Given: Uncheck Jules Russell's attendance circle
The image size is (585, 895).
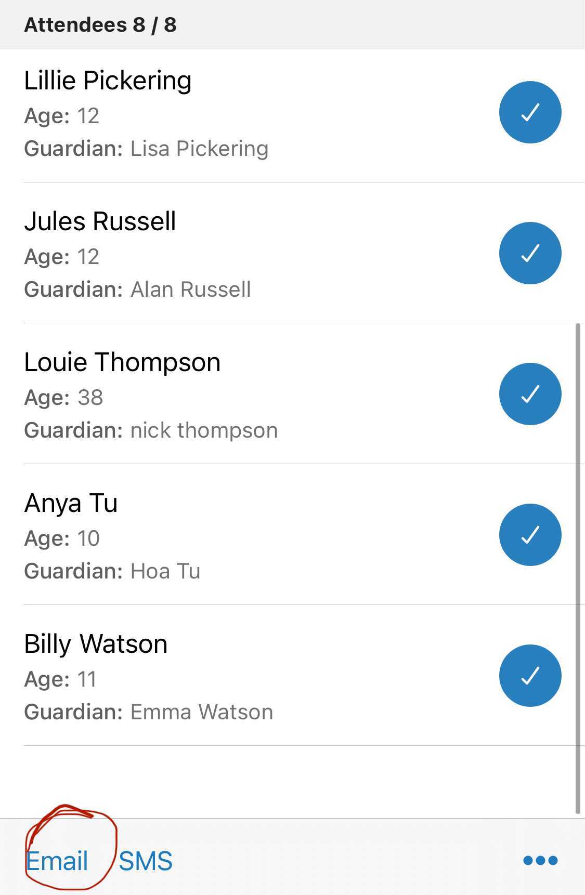Looking at the screenshot, I should coord(530,253).
